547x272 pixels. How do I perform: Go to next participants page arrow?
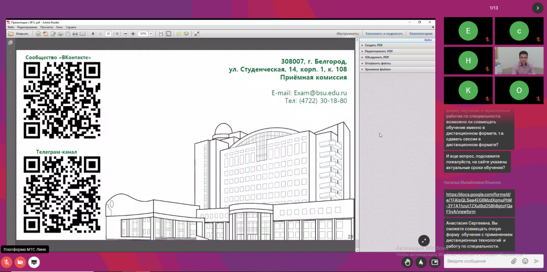click(x=537, y=8)
